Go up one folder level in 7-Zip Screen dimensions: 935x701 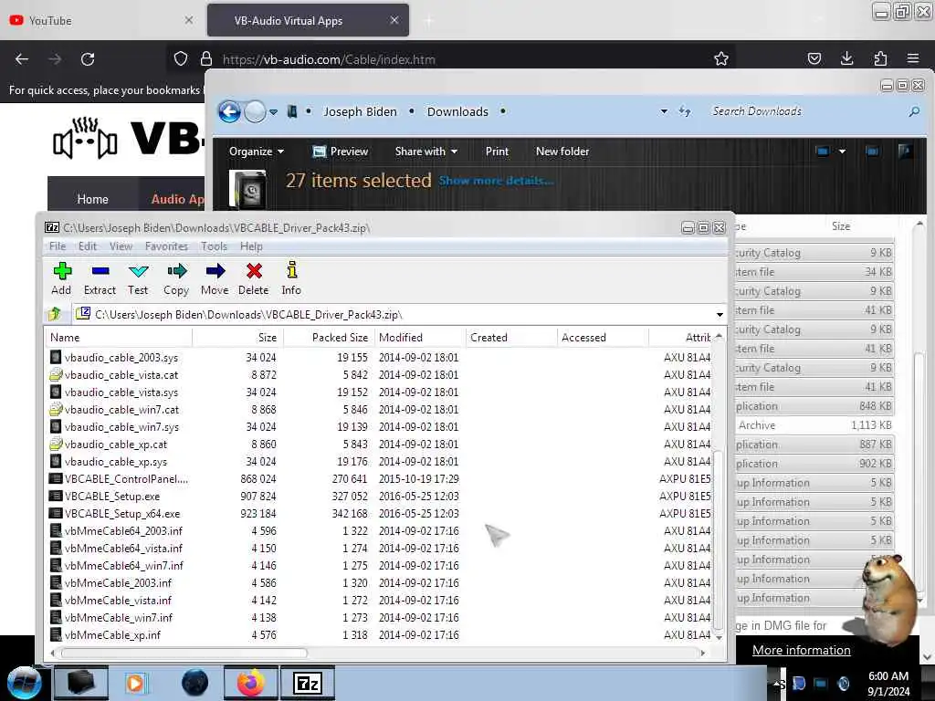(x=55, y=314)
